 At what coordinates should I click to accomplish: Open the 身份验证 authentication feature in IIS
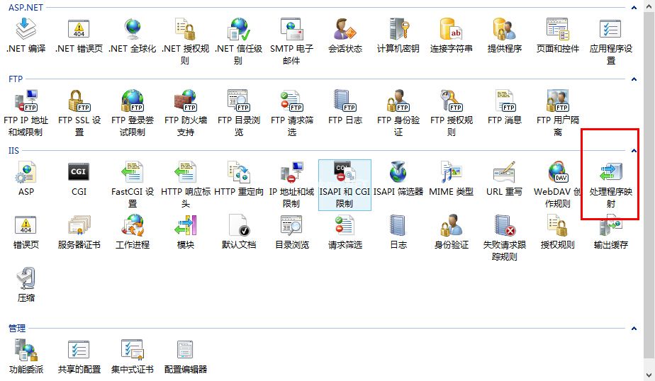[x=452, y=227]
